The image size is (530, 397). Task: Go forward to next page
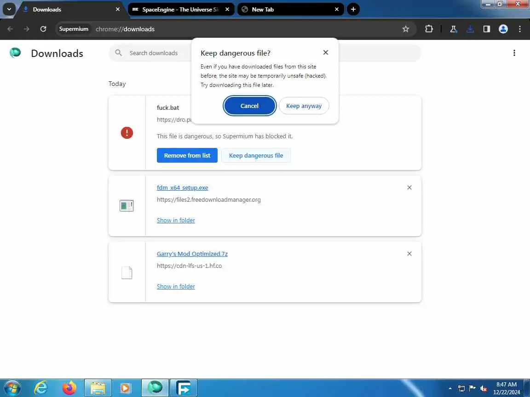pyautogui.click(x=26, y=29)
